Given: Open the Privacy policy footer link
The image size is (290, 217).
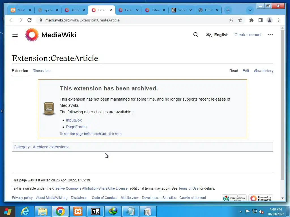Looking at the screenshot, I should tap(22, 198).
